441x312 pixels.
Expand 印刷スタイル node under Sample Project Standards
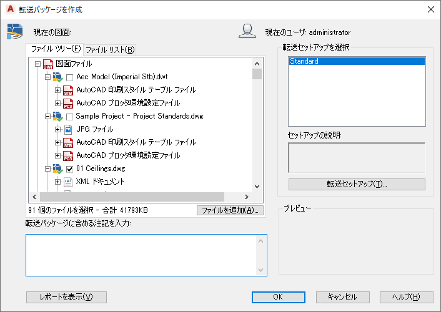(x=57, y=142)
